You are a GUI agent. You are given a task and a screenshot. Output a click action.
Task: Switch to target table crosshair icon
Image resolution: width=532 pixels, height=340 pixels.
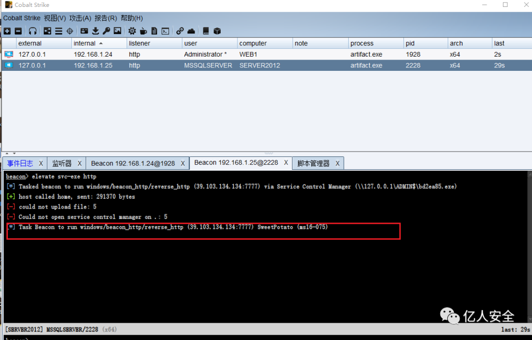[x=69, y=31]
